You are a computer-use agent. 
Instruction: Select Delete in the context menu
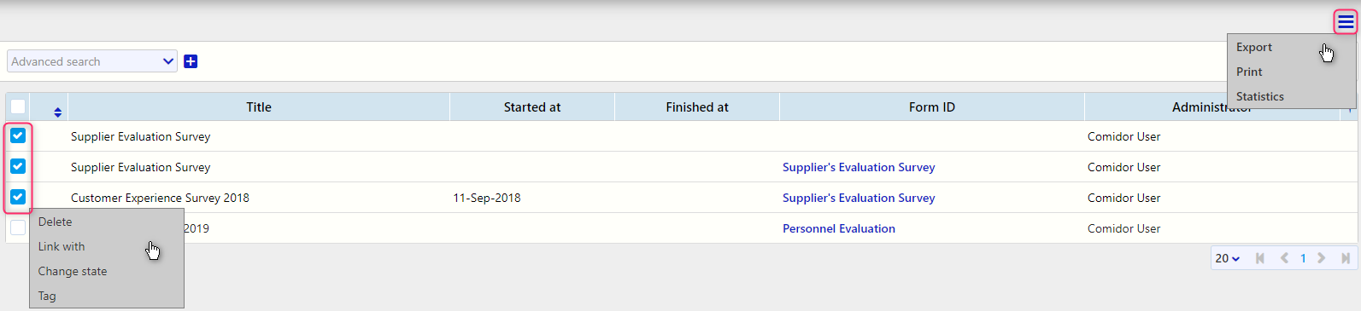(56, 222)
